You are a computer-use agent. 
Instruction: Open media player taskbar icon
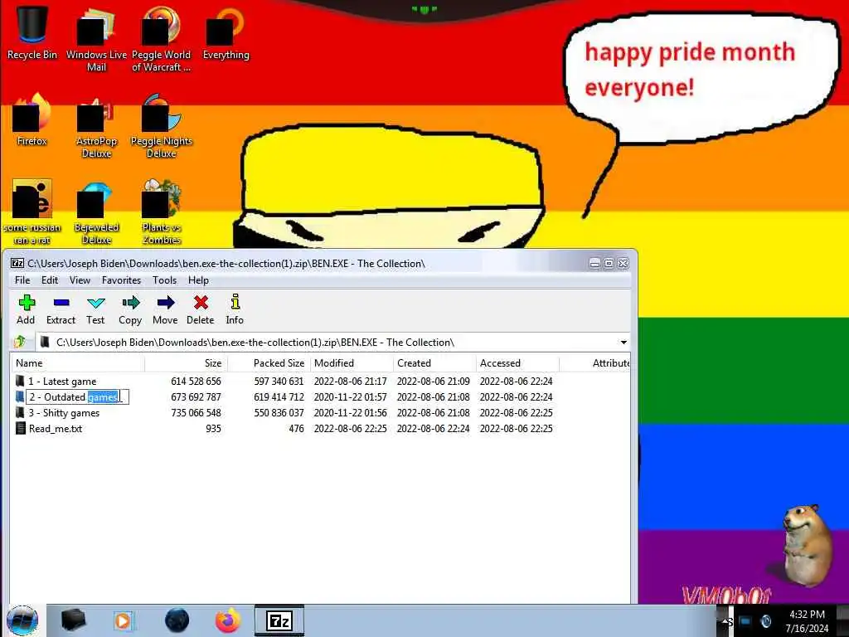pyautogui.click(x=123, y=620)
